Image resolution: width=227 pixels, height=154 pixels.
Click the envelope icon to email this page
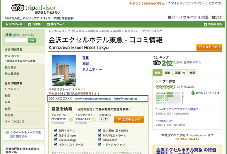7,133
